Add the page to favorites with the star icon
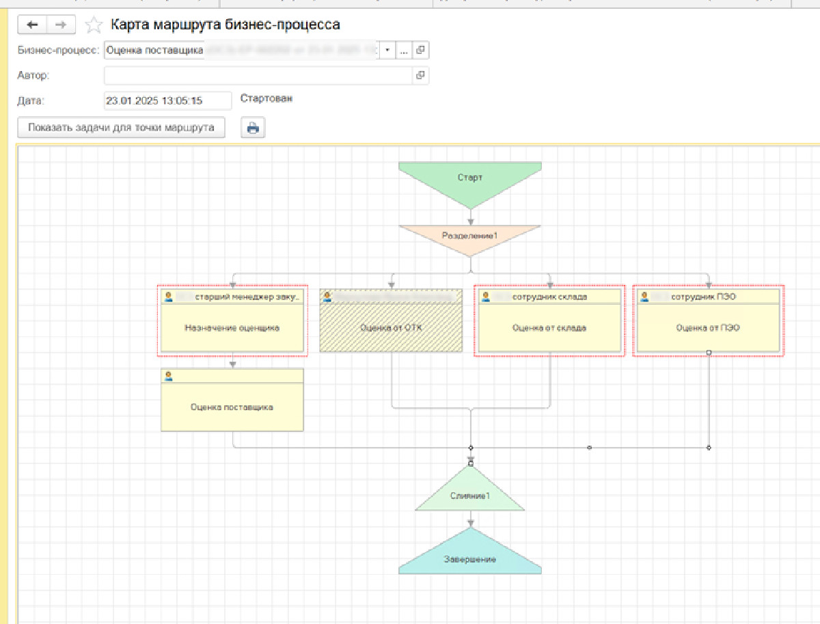This screenshot has width=820, height=624. [x=93, y=25]
